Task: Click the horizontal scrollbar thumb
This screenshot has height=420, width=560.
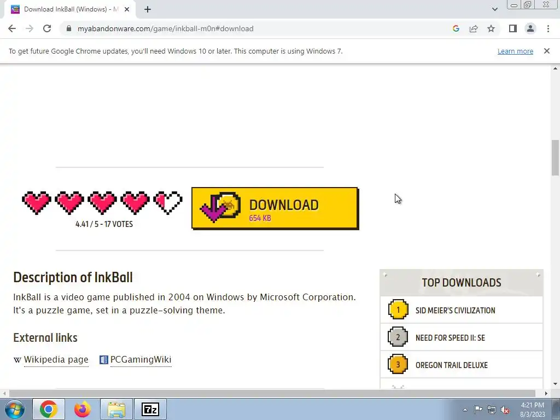Action: (x=272, y=393)
